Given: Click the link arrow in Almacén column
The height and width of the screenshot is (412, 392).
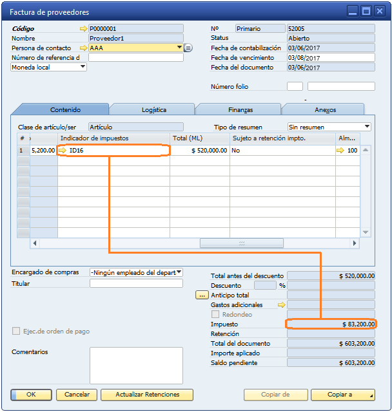Looking at the screenshot, I should 340,151.
